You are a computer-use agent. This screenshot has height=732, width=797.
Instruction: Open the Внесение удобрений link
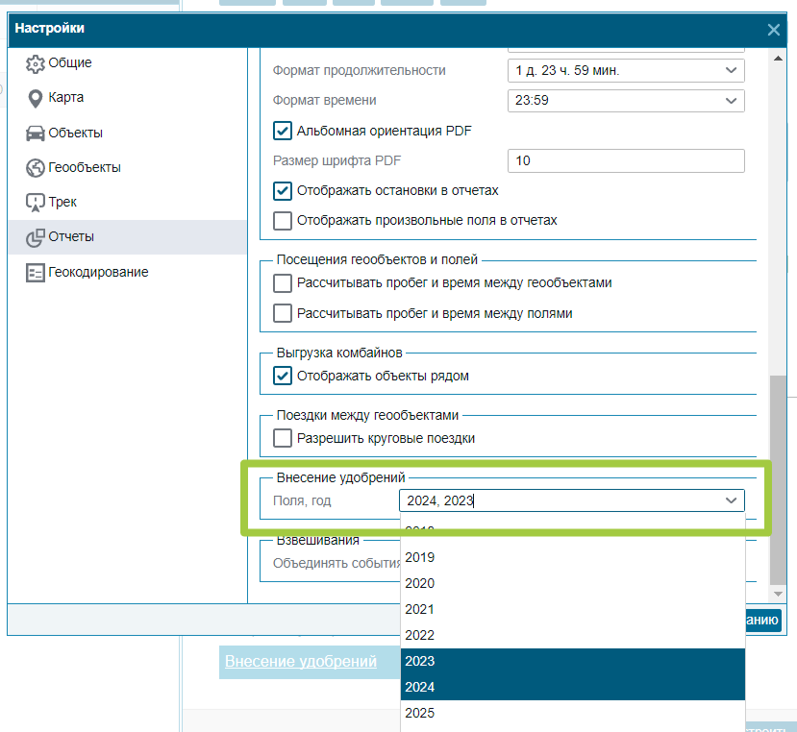coord(300,661)
